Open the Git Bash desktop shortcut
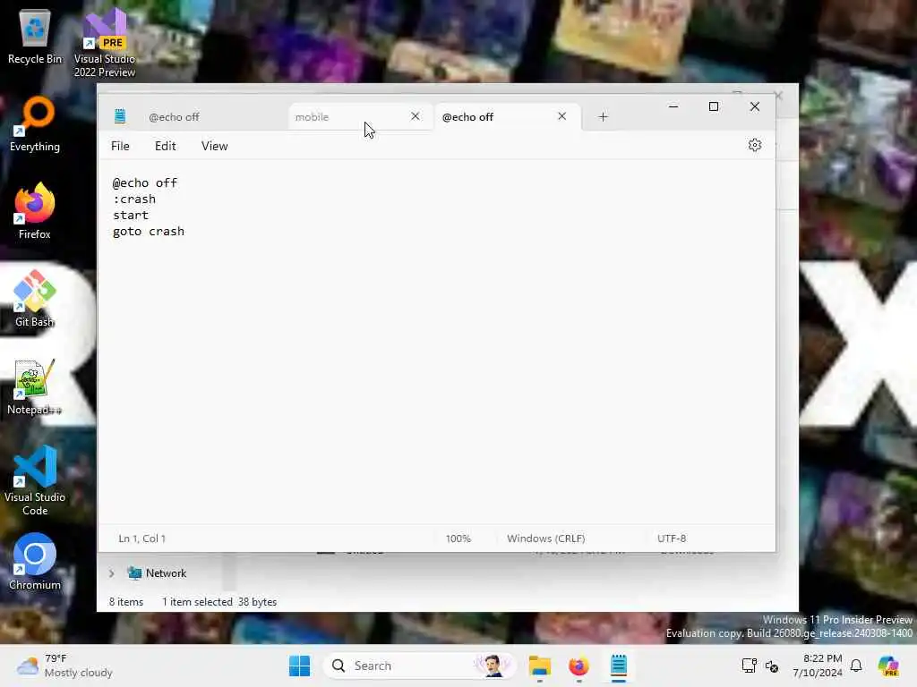Image resolution: width=917 pixels, height=687 pixels. coord(35,299)
